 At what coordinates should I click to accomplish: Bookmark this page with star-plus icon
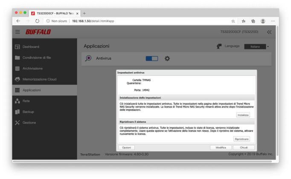pyautogui.click(x=233, y=21)
